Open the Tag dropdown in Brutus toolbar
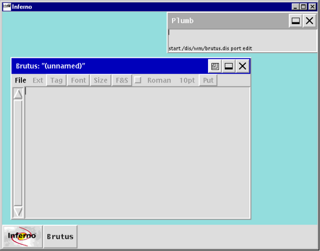This screenshot has width=320, height=251. pyautogui.click(x=56, y=81)
